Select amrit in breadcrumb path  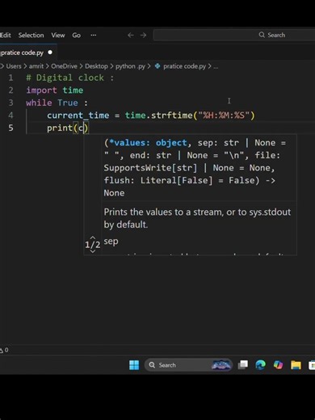click(x=36, y=66)
